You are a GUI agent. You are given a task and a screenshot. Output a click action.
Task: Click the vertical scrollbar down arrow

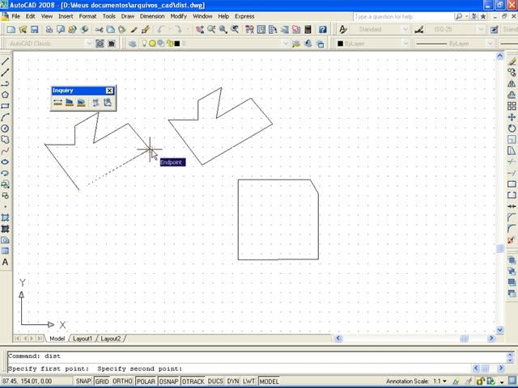pyautogui.click(x=500, y=330)
